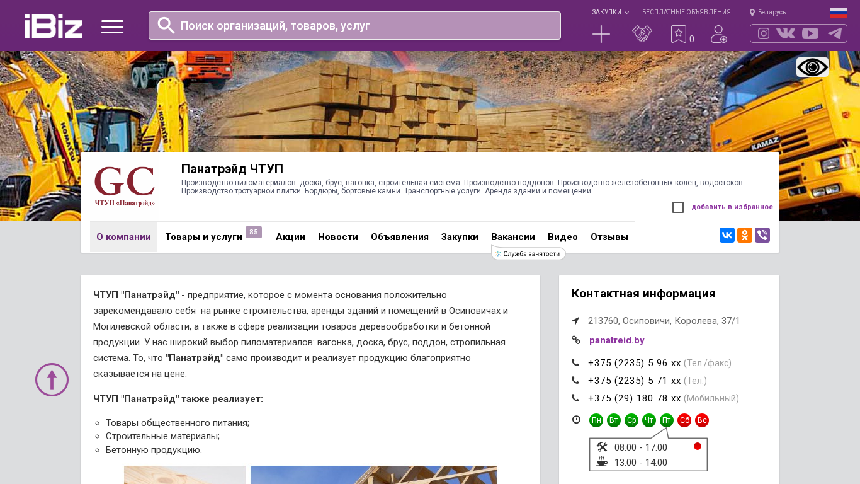
Task: Select Wednesday (Ср) schedule circle
Action: tap(631, 420)
